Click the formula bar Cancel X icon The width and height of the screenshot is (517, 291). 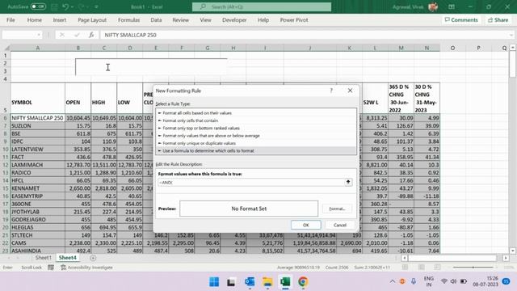coord(62,35)
